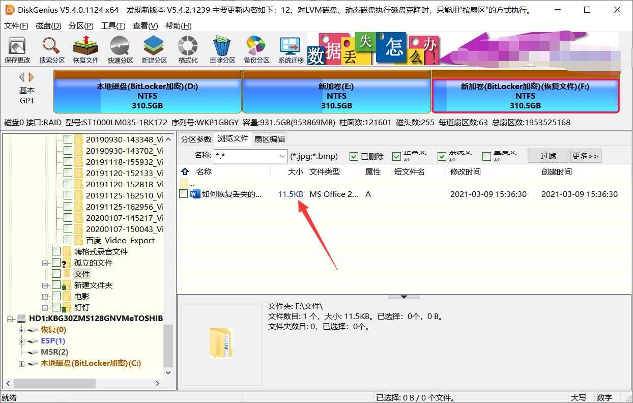Select the 新加卷(E:) partition block
This screenshot has width=633, height=403.
click(336, 92)
